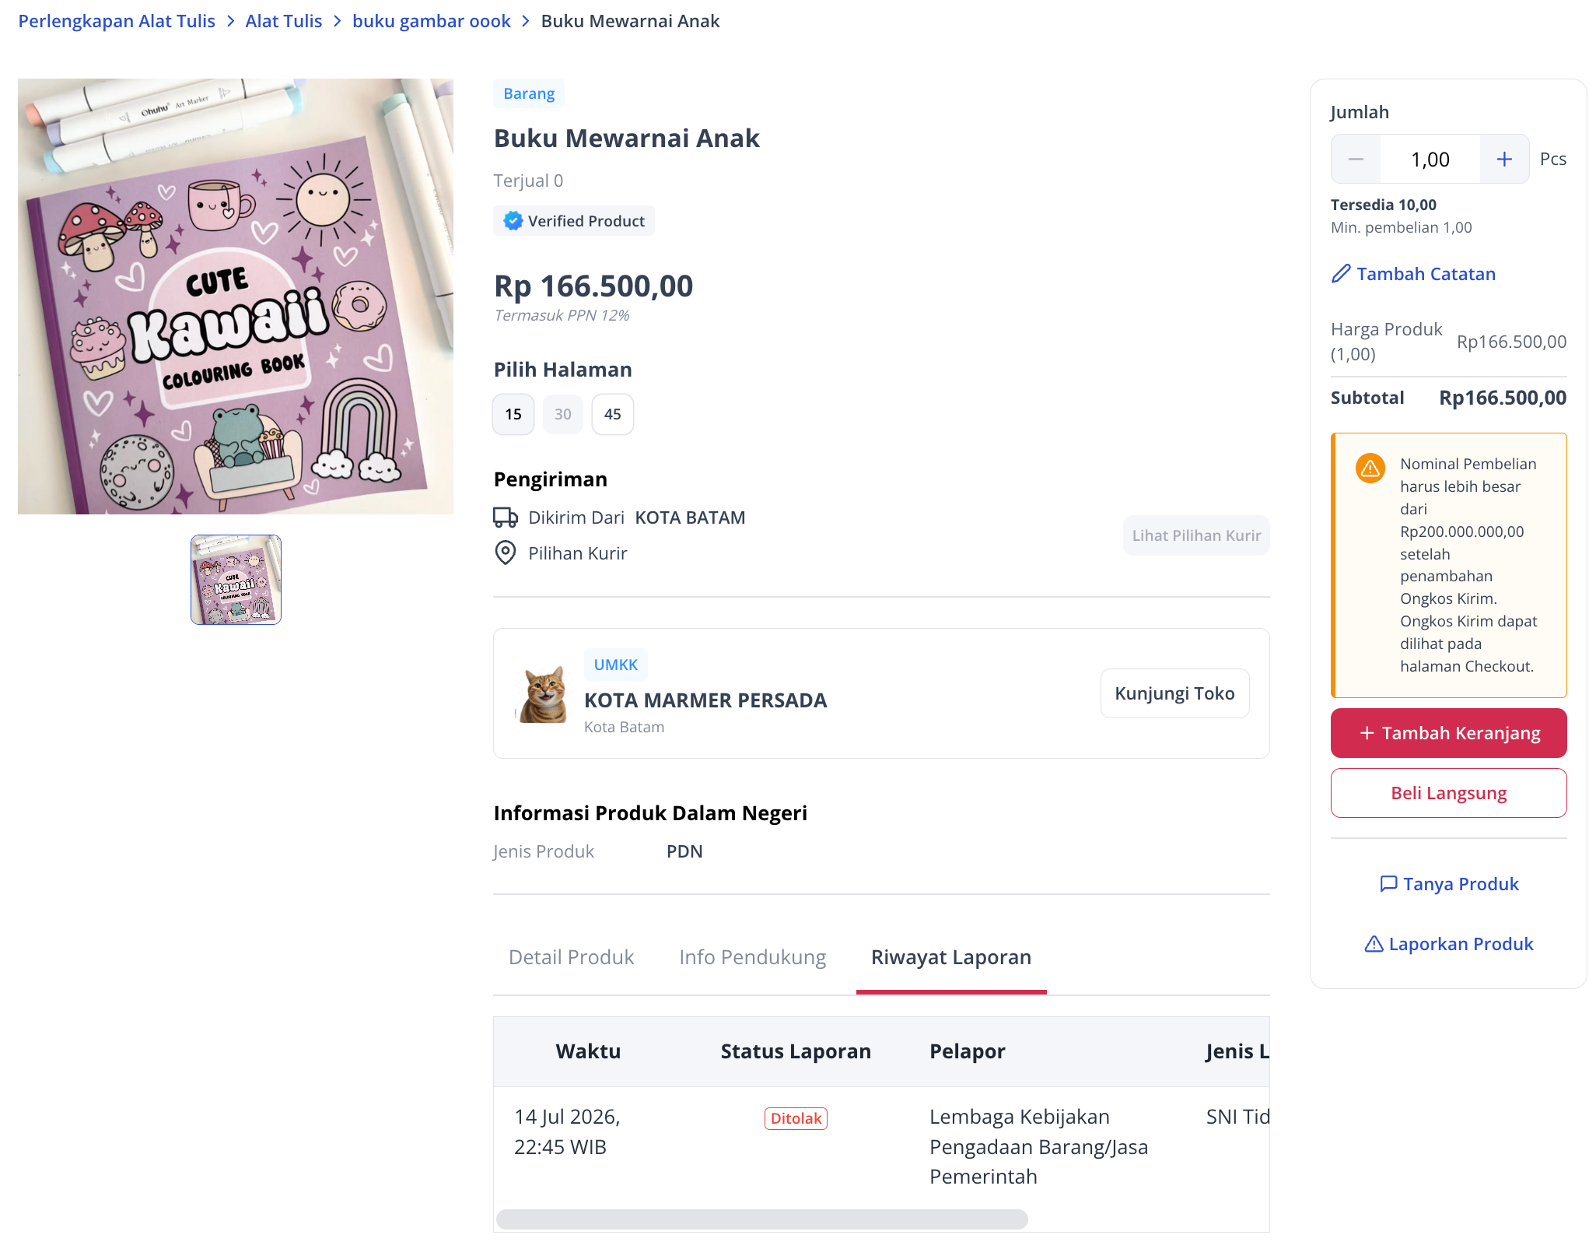Click the pencil icon beside Tambah Catatan
Screen dimensions: 1589x1256
click(1341, 274)
